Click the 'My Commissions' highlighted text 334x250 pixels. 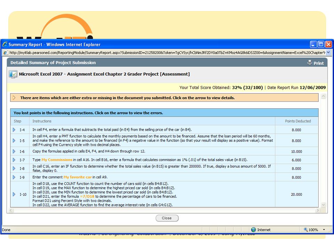click(x=57, y=160)
